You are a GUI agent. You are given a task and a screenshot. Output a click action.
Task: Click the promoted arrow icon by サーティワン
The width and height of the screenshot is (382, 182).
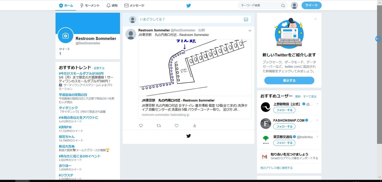pos(60,85)
